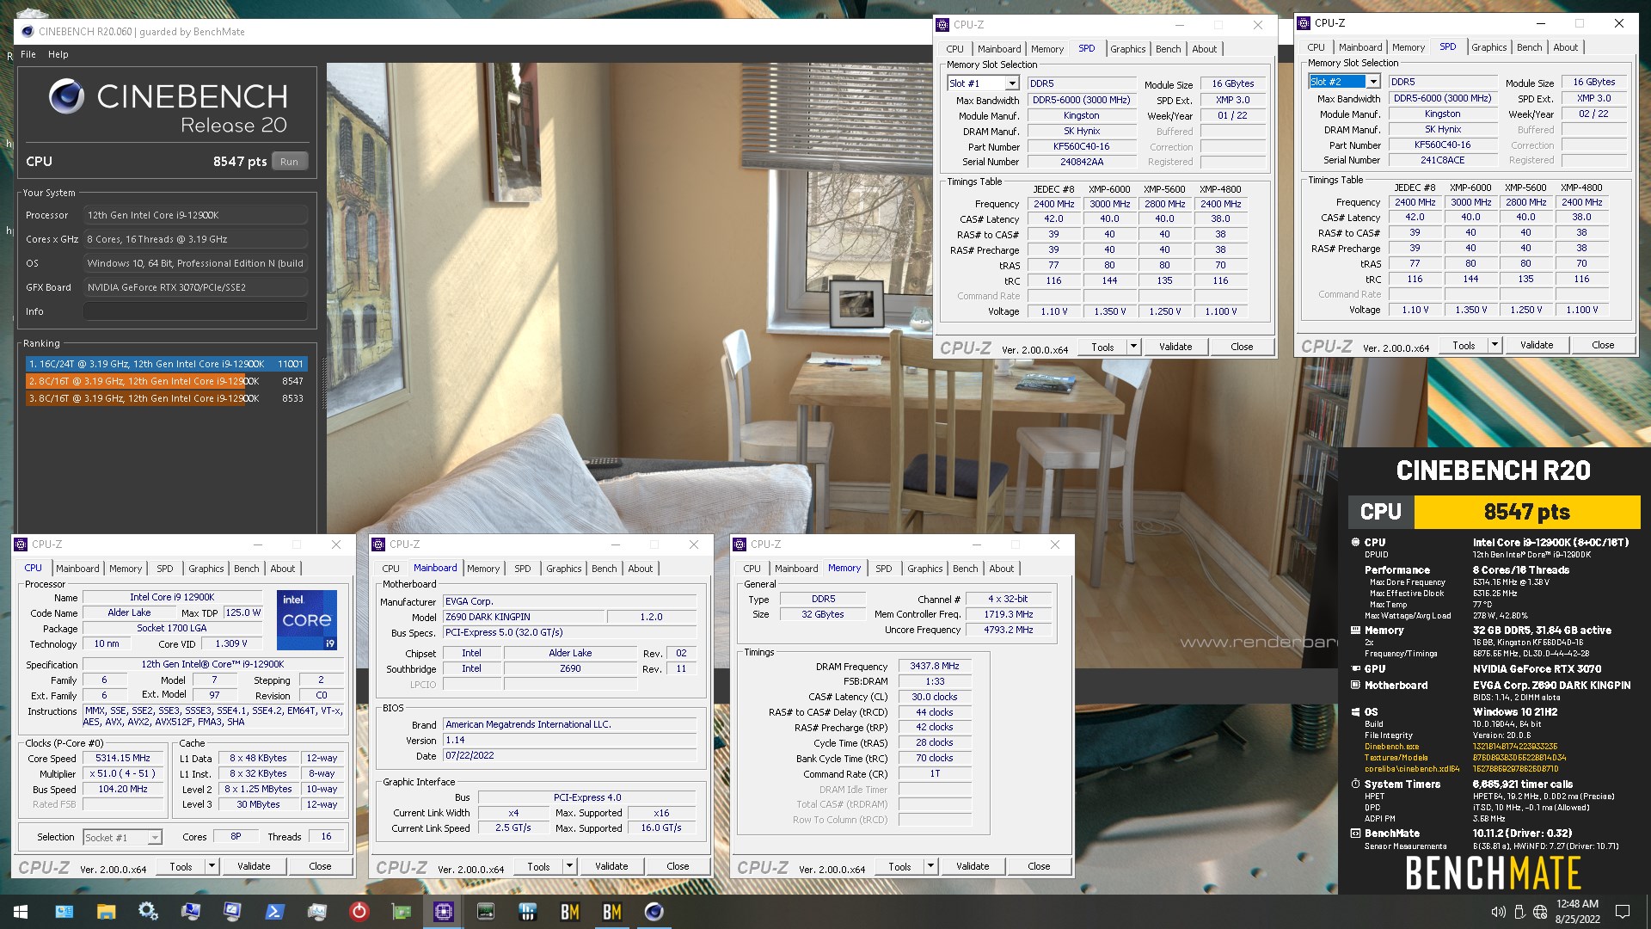Switch to CPU-Z via purple chip taskbar icon

[x=443, y=912]
